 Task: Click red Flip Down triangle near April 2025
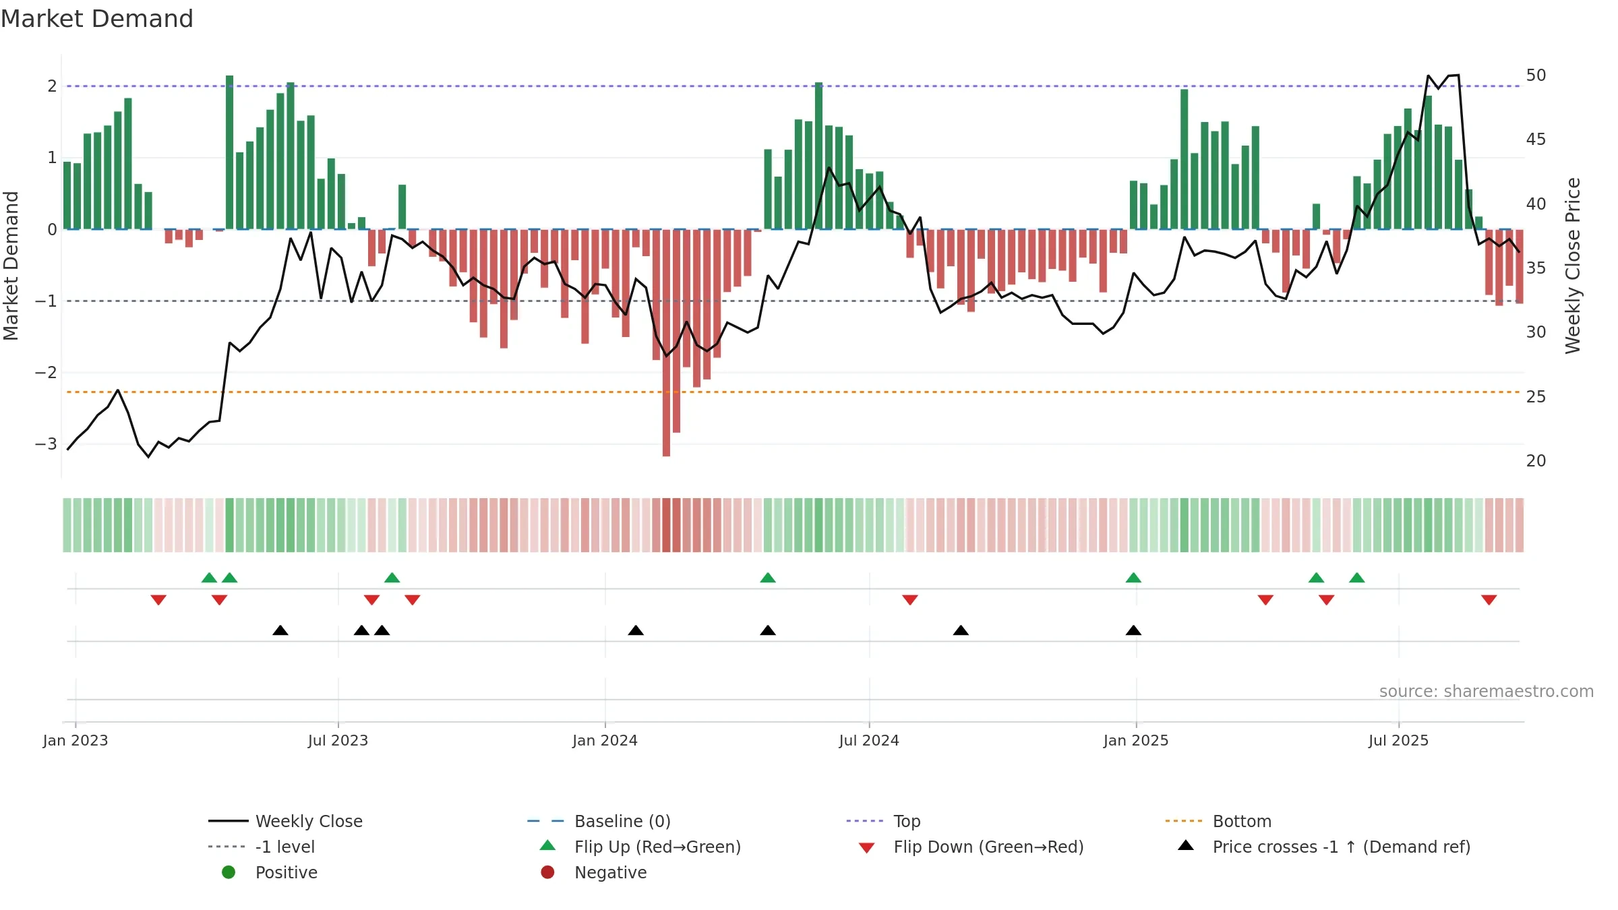[1265, 600]
